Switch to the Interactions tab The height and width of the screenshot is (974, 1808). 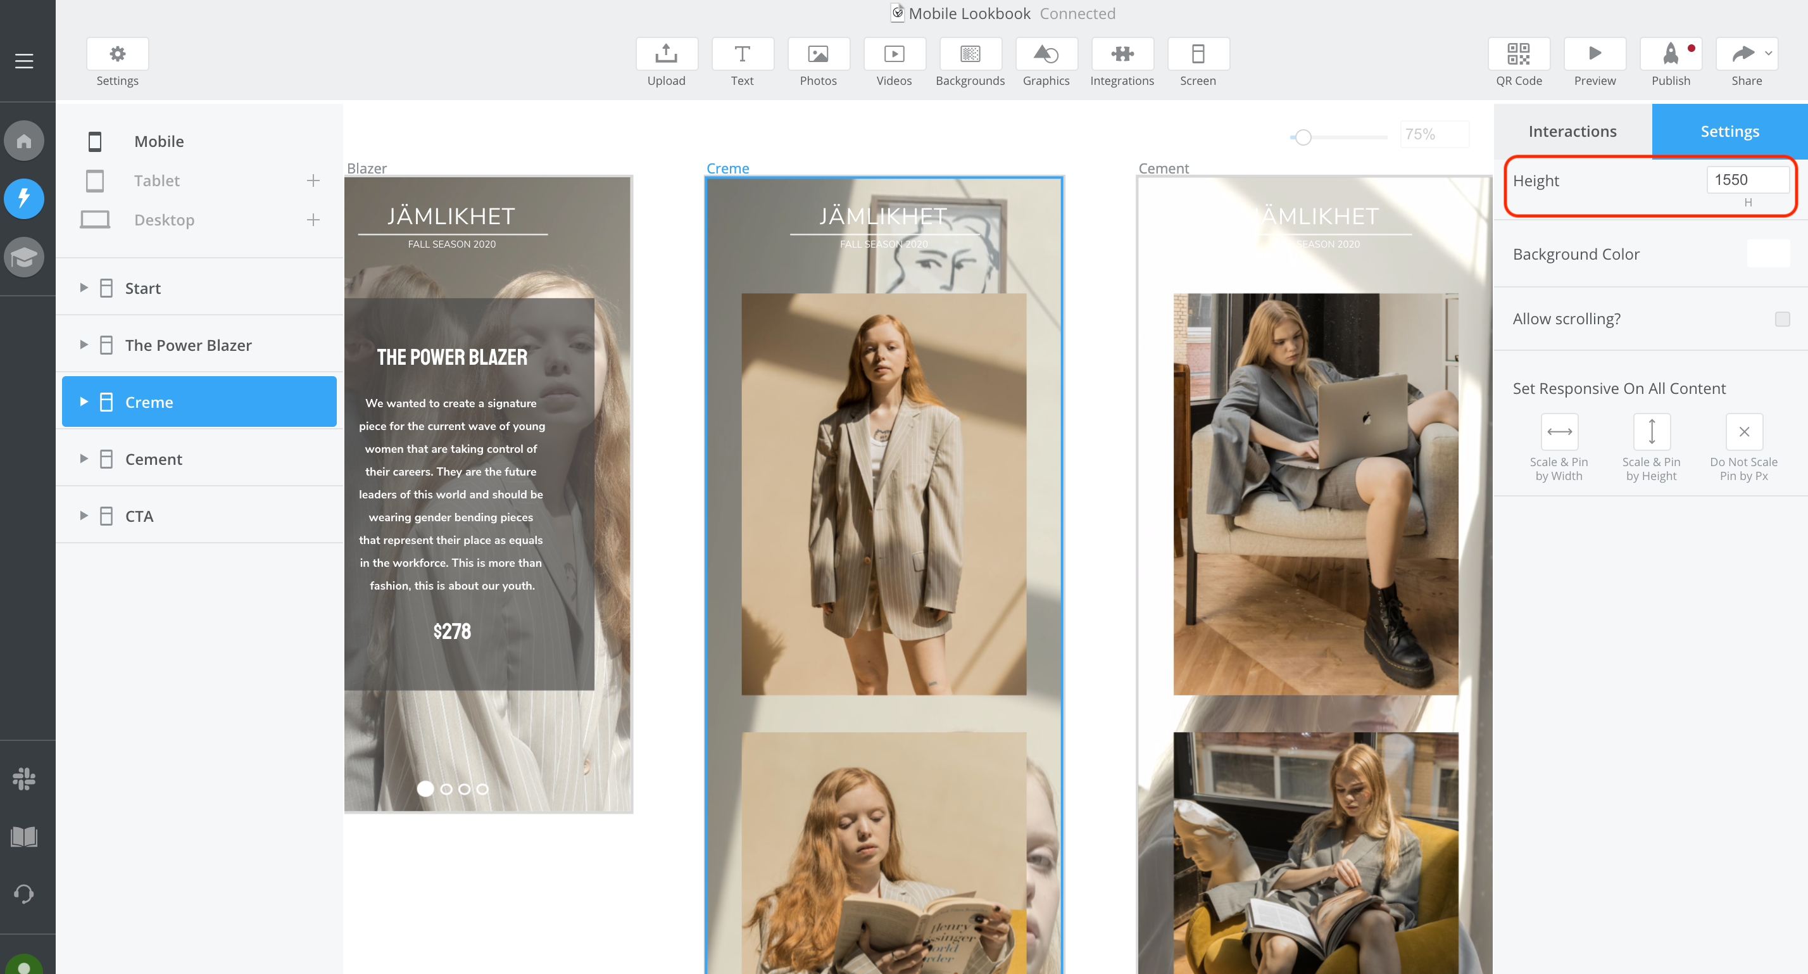click(x=1572, y=131)
